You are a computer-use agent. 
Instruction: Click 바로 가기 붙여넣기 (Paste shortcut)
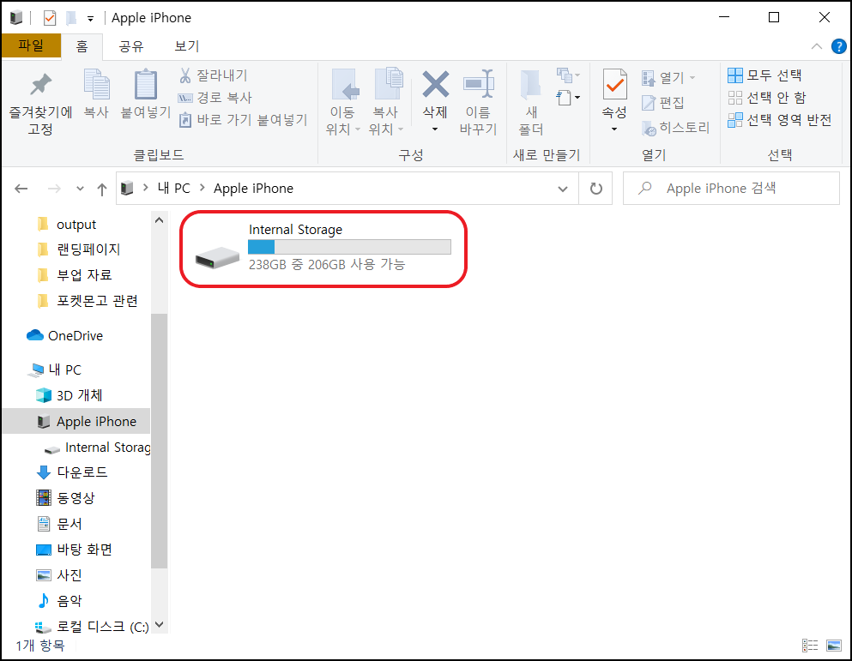244,119
